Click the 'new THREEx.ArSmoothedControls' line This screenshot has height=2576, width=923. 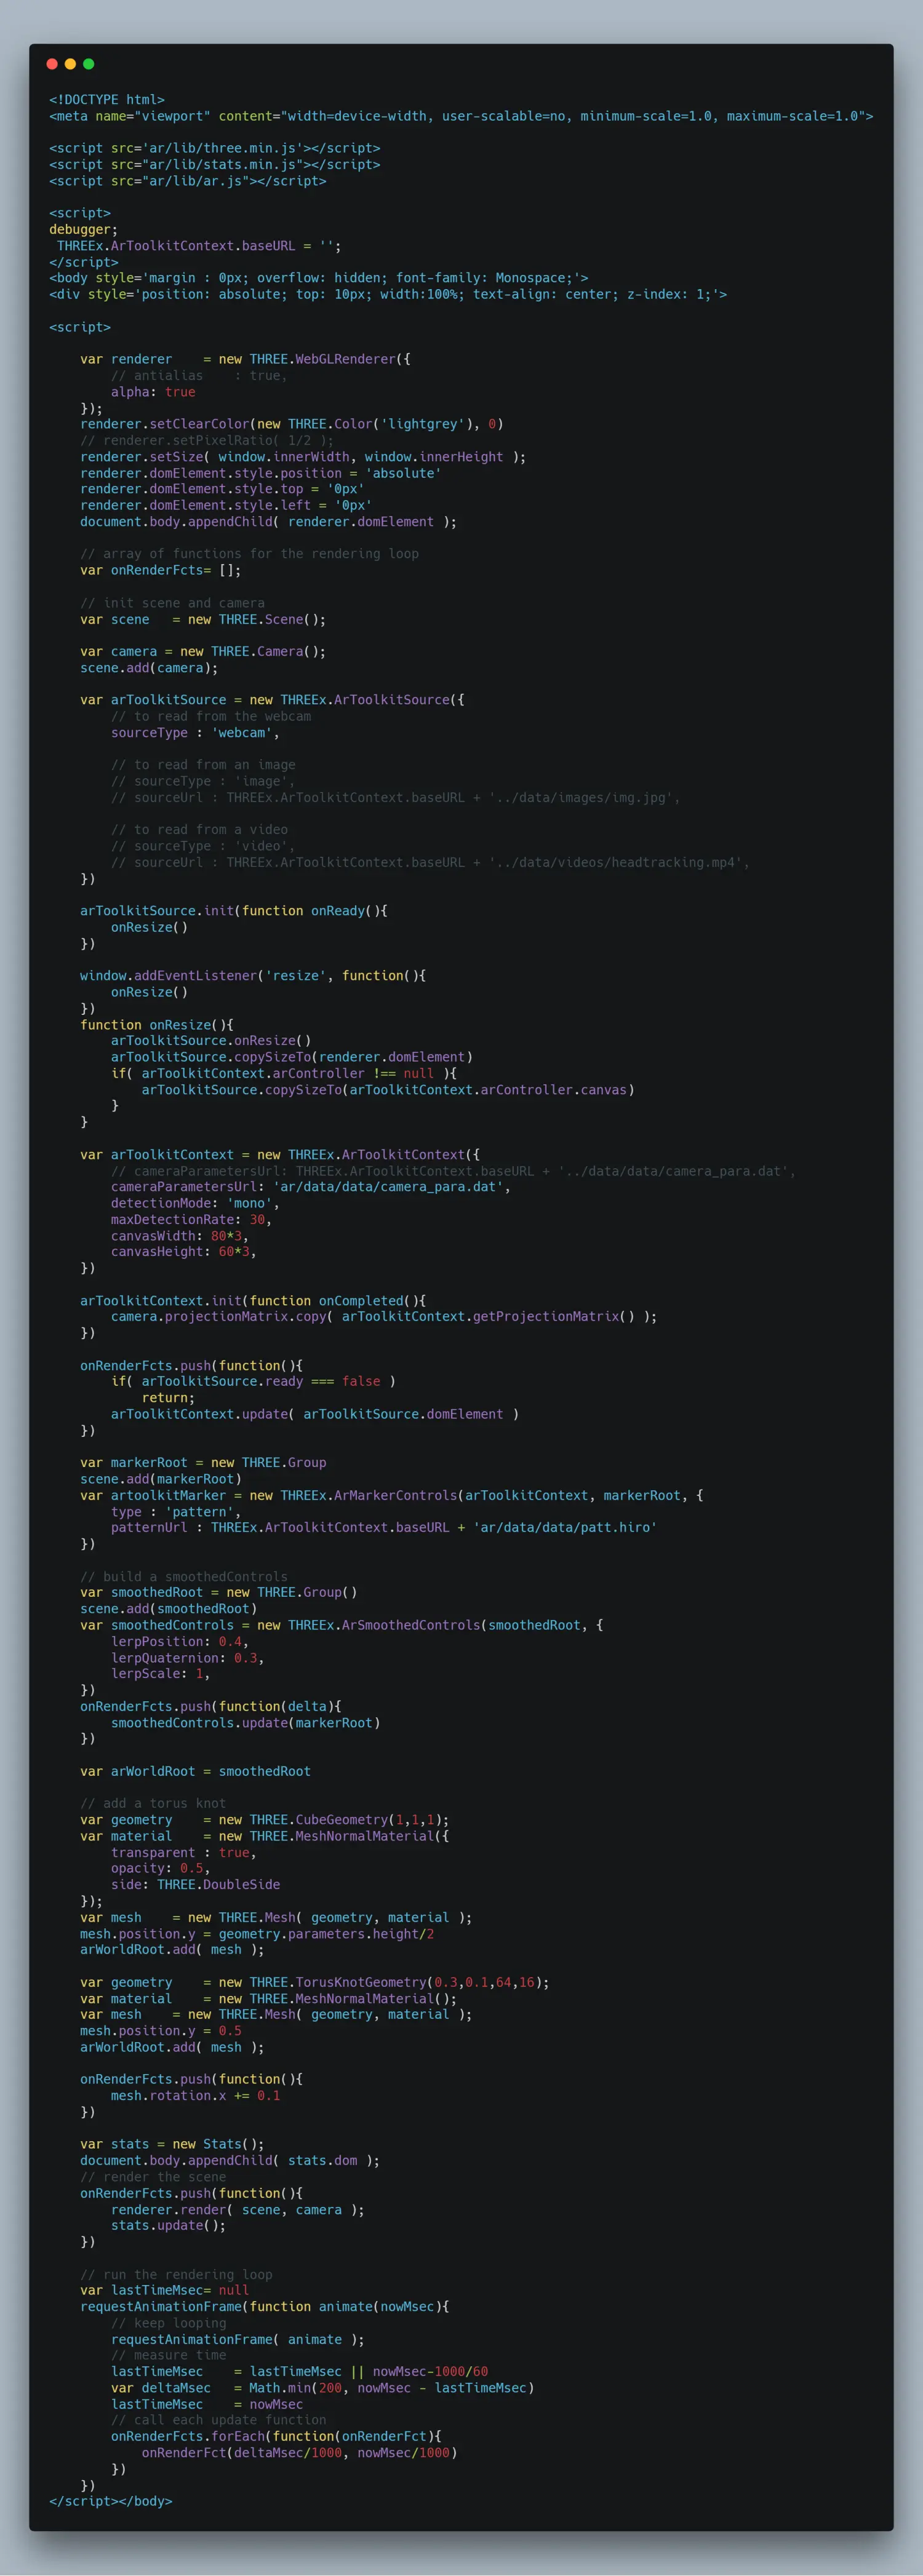342,1625
